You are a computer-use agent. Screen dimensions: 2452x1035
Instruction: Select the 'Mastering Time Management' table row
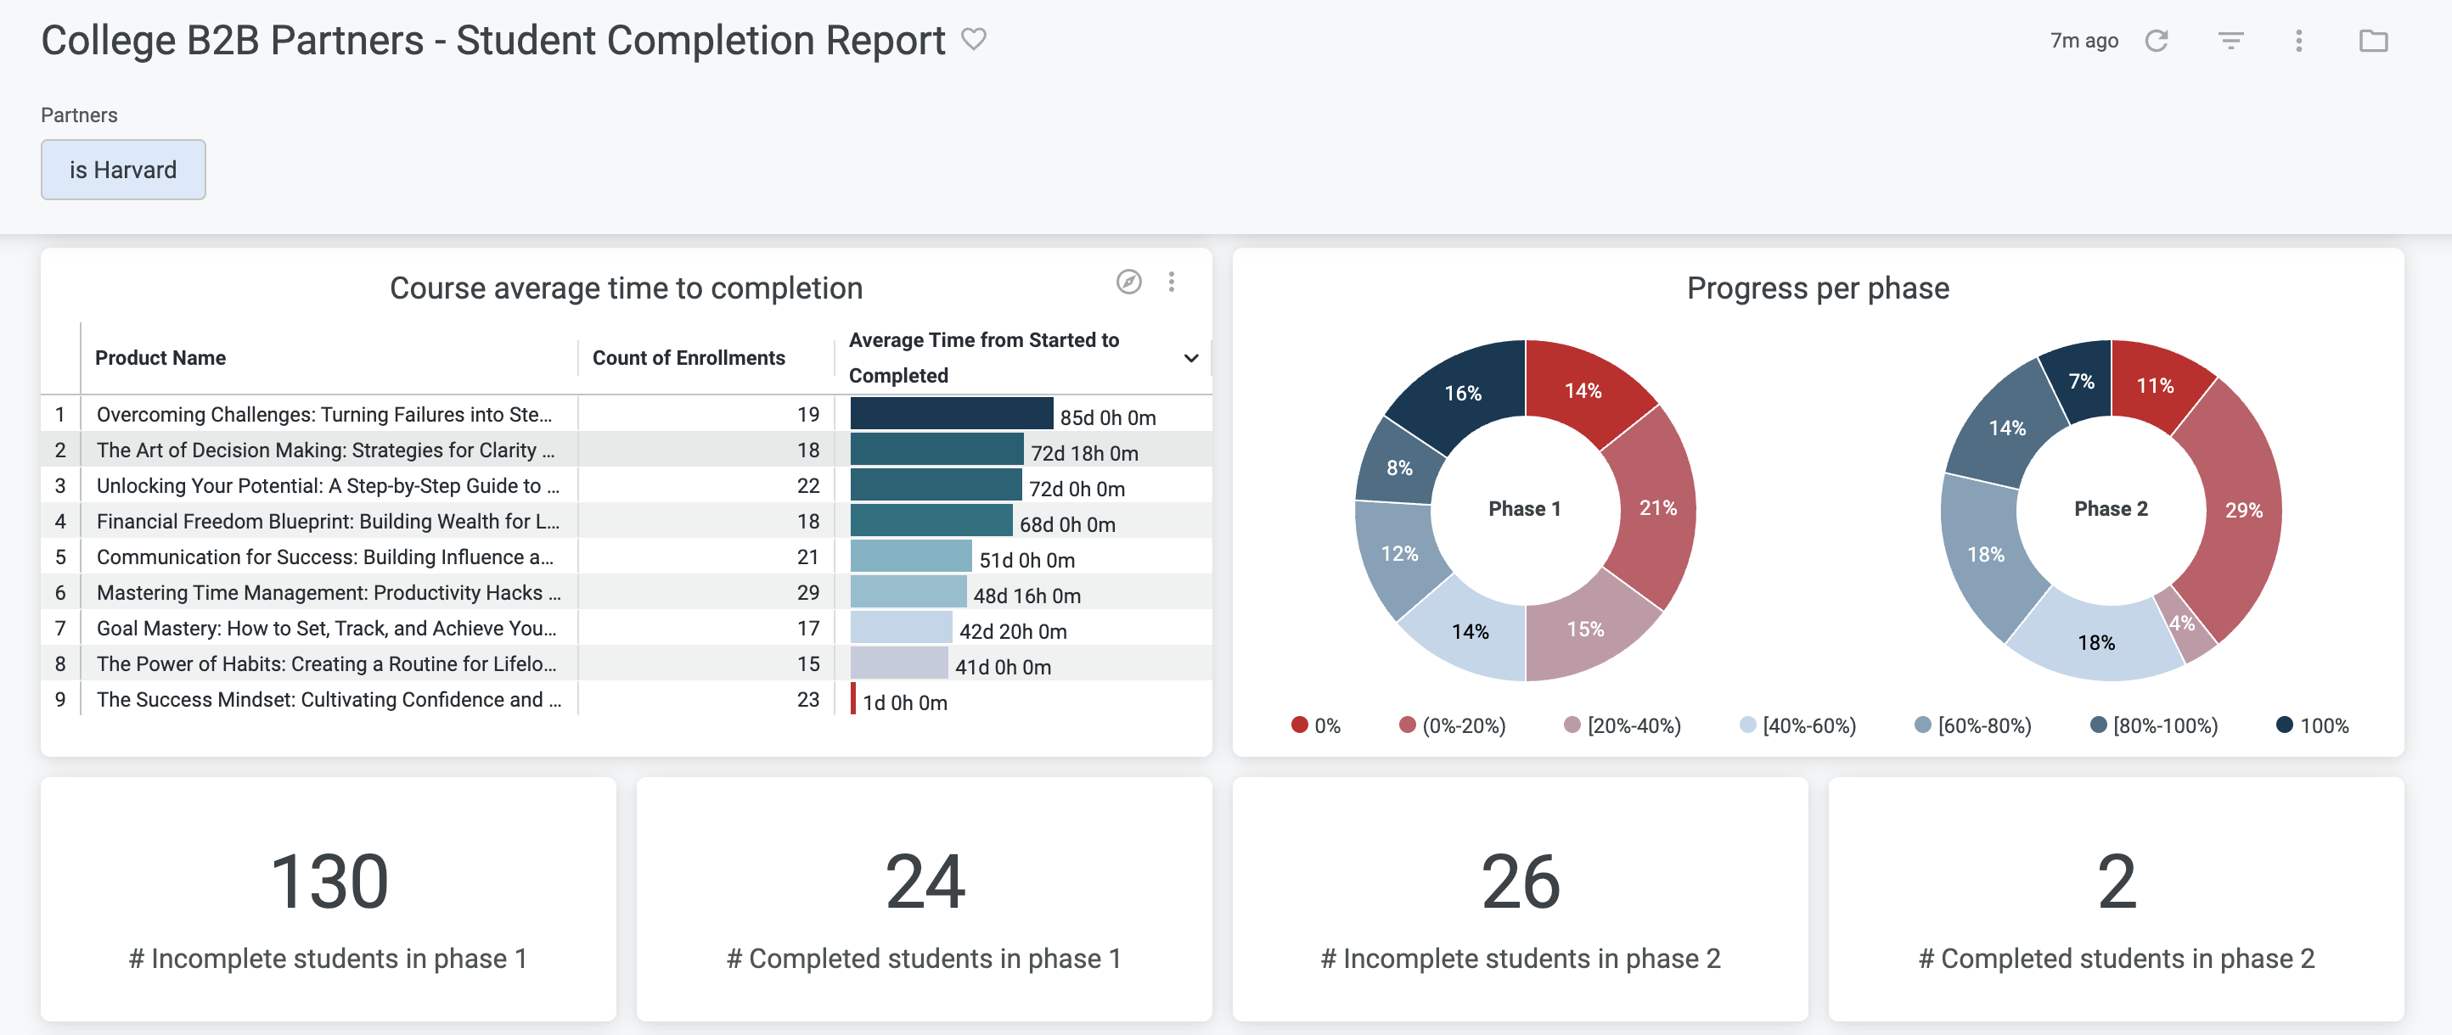pos(329,591)
